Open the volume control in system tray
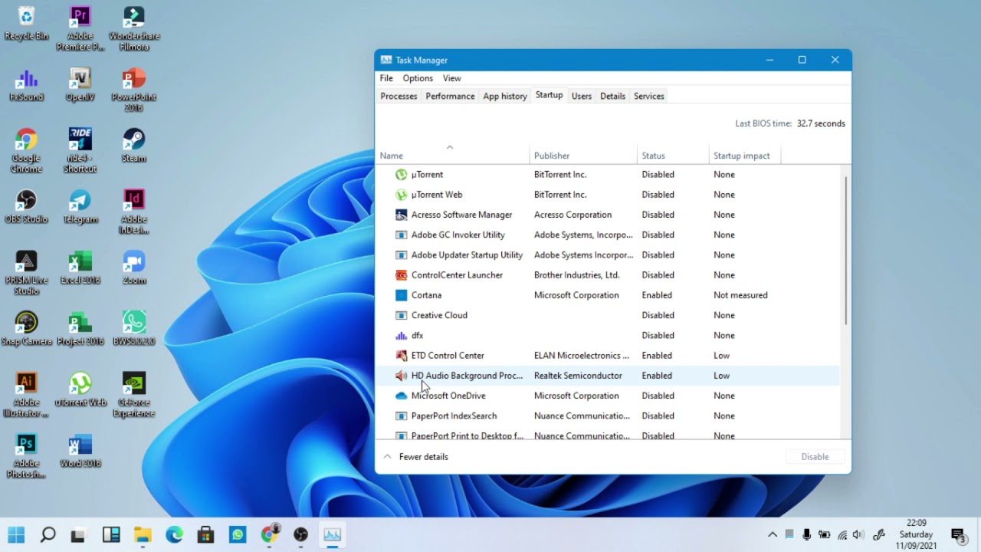 (858, 534)
